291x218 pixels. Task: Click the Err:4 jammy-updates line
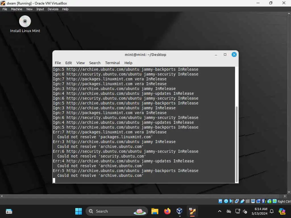coord(123,161)
